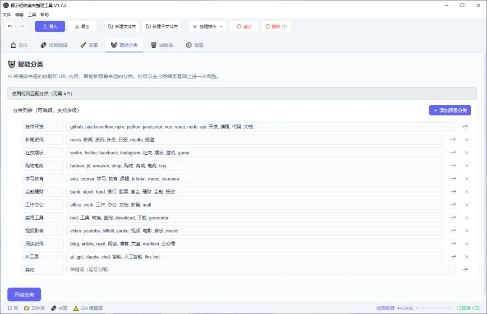Click the 删除 (1) button
This screenshot has width=487, height=314.
coord(276,27)
